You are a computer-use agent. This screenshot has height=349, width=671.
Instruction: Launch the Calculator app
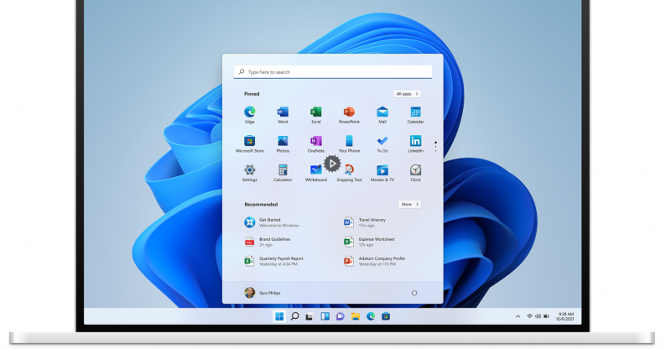[283, 173]
